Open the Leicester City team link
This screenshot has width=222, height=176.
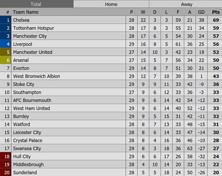[27, 132]
